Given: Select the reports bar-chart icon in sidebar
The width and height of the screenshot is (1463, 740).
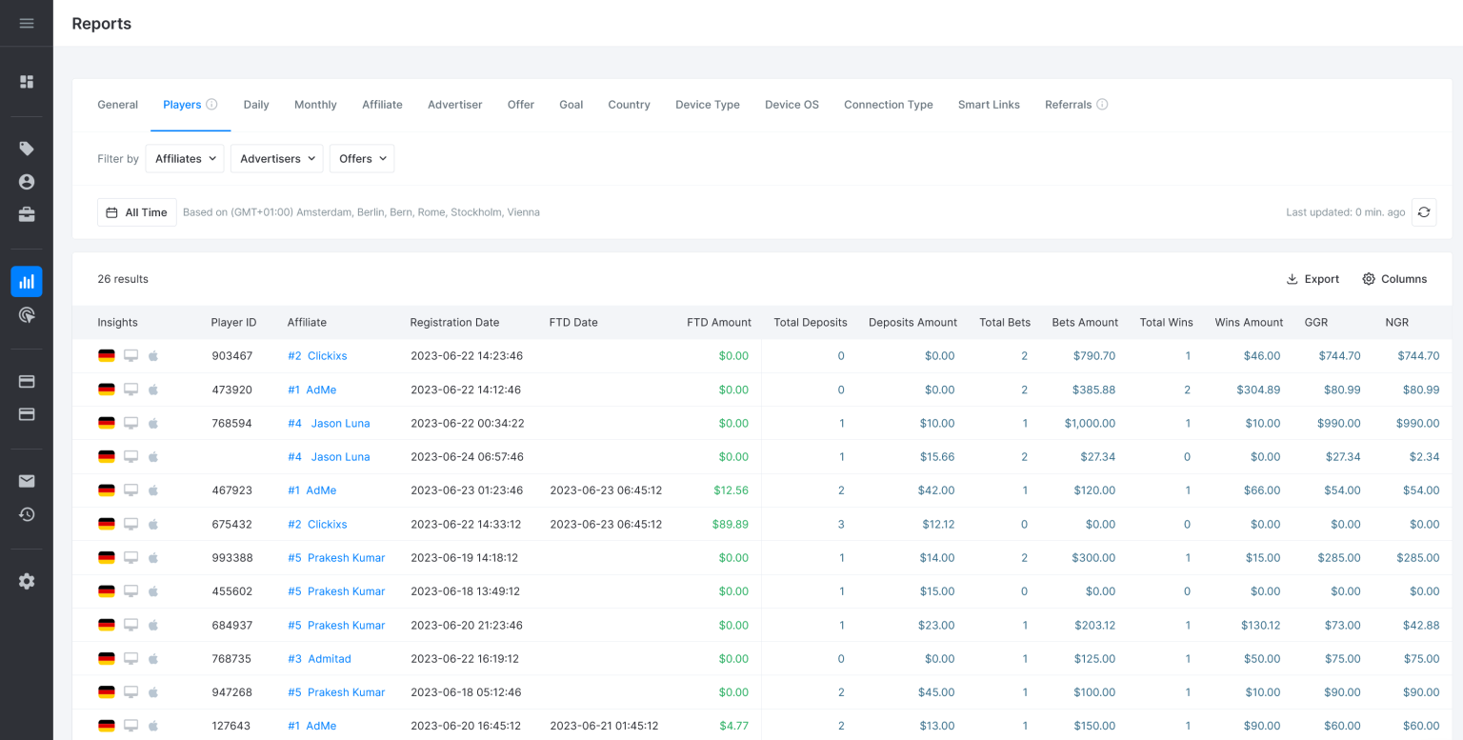Looking at the screenshot, I should click(x=27, y=282).
